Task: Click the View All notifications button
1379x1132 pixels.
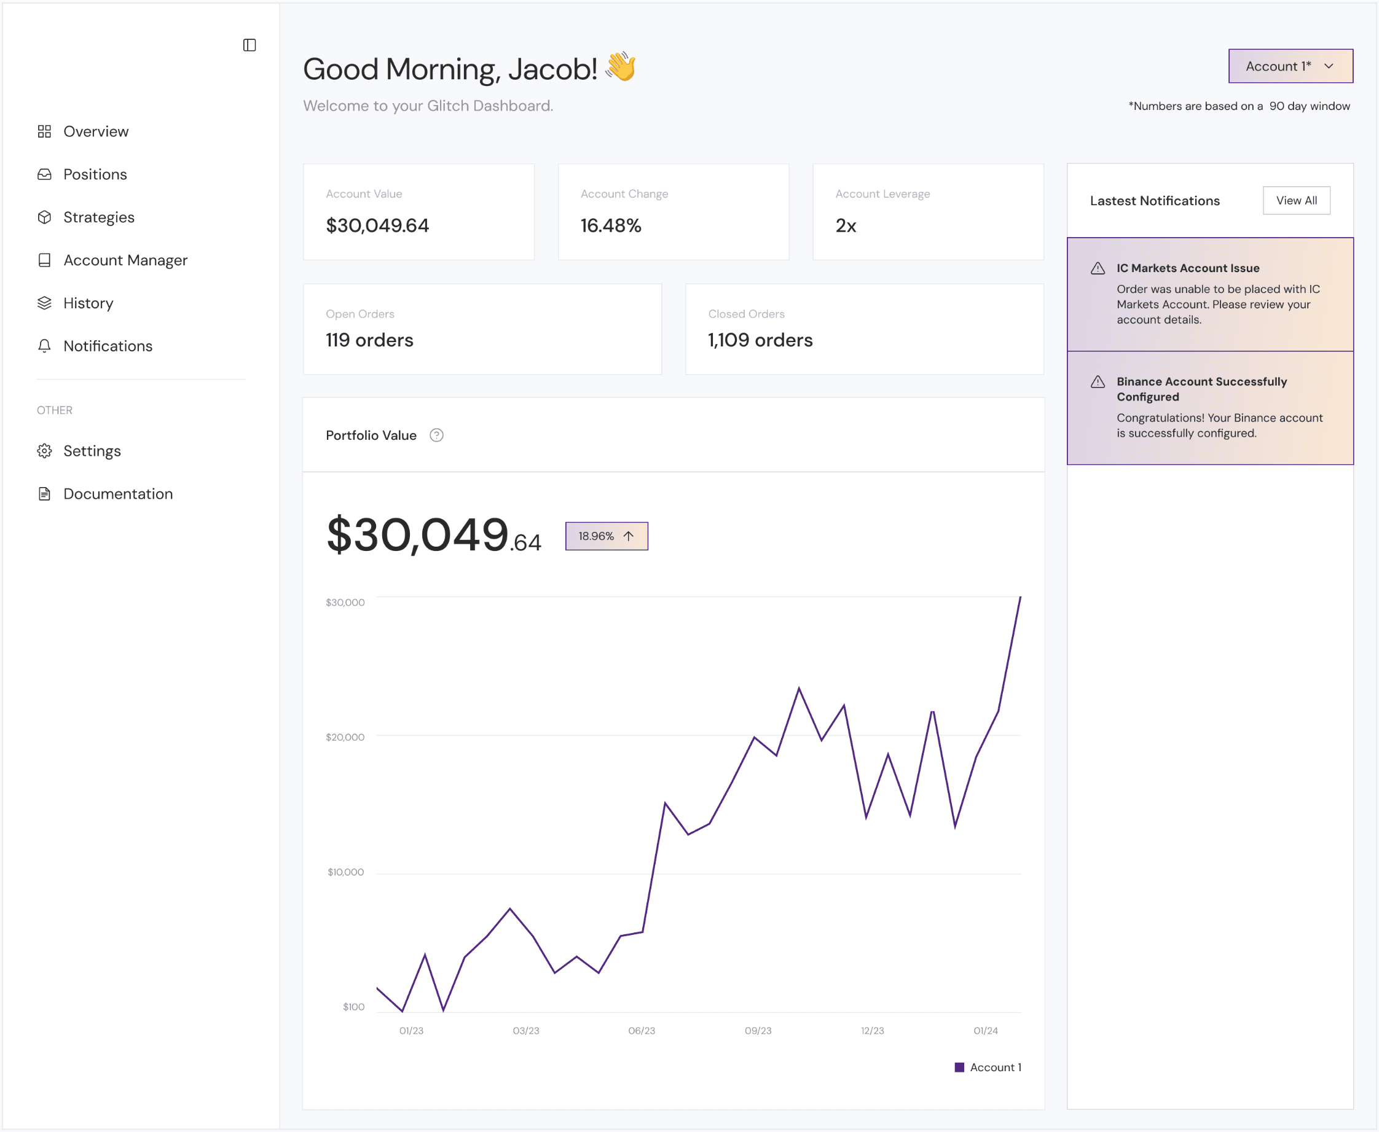Action: click(x=1296, y=201)
